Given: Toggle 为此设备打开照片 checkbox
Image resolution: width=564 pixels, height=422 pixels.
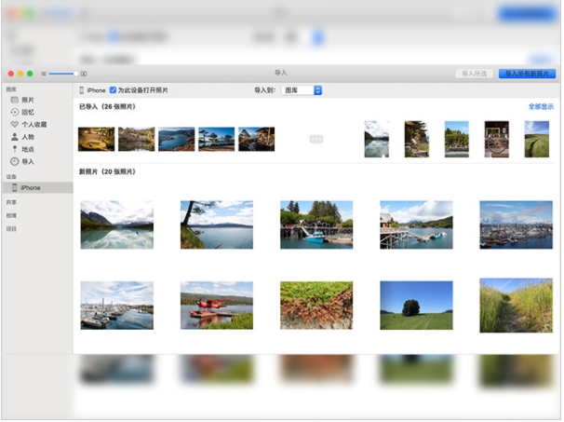Looking at the screenshot, I should click(x=113, y=90).
